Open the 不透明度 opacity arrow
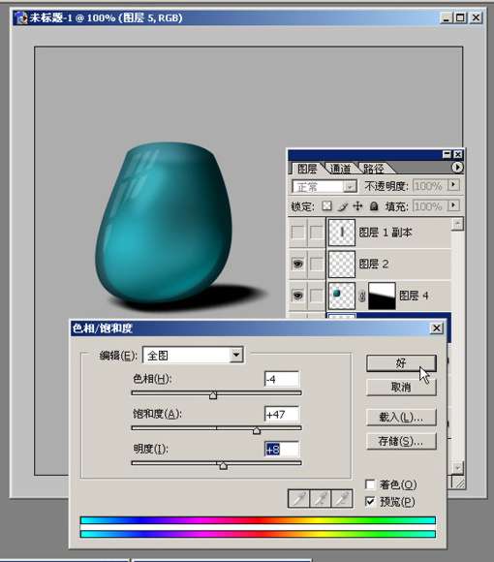 pos(453,184)
